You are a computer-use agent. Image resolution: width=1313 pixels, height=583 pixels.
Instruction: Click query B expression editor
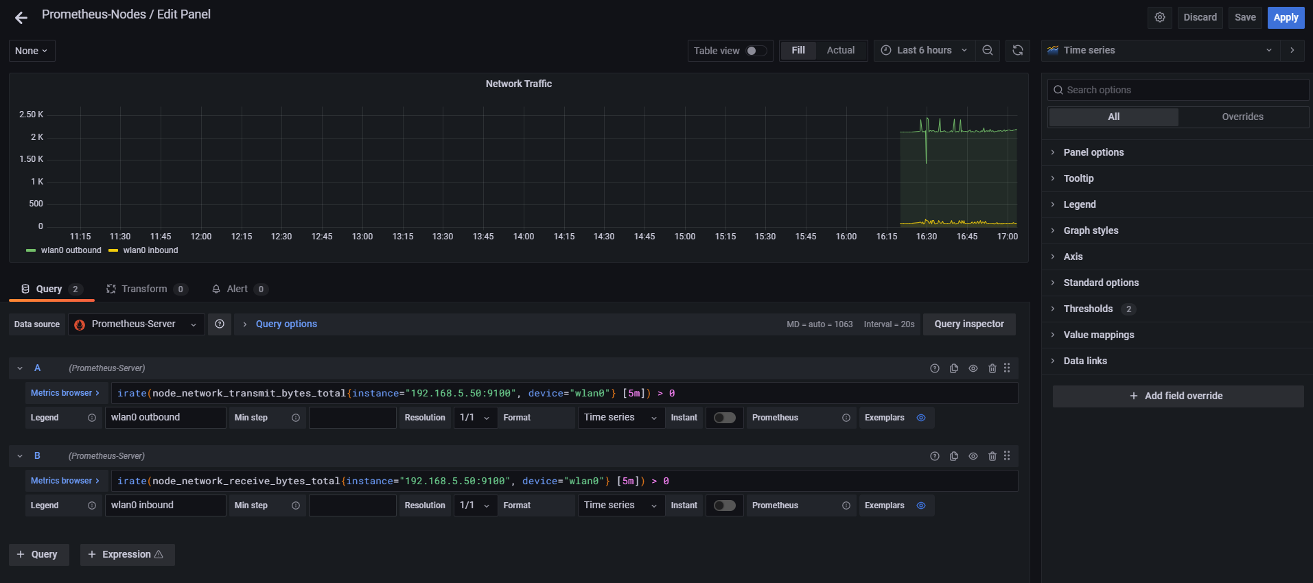(x=564, y=481)
